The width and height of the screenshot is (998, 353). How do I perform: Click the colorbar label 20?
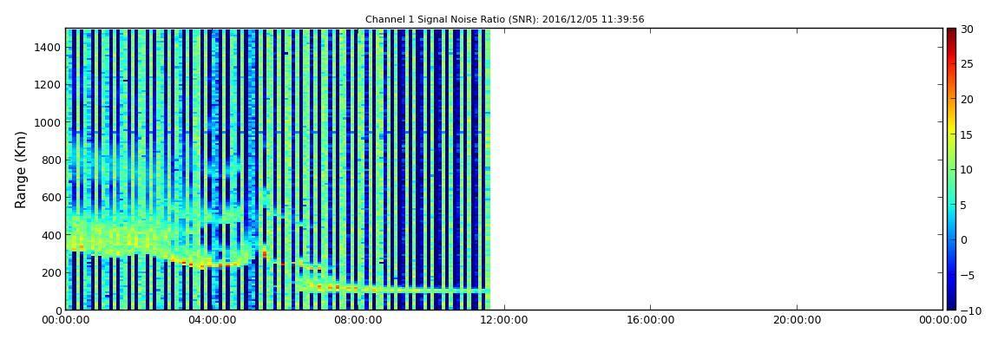tap(968, 99)
